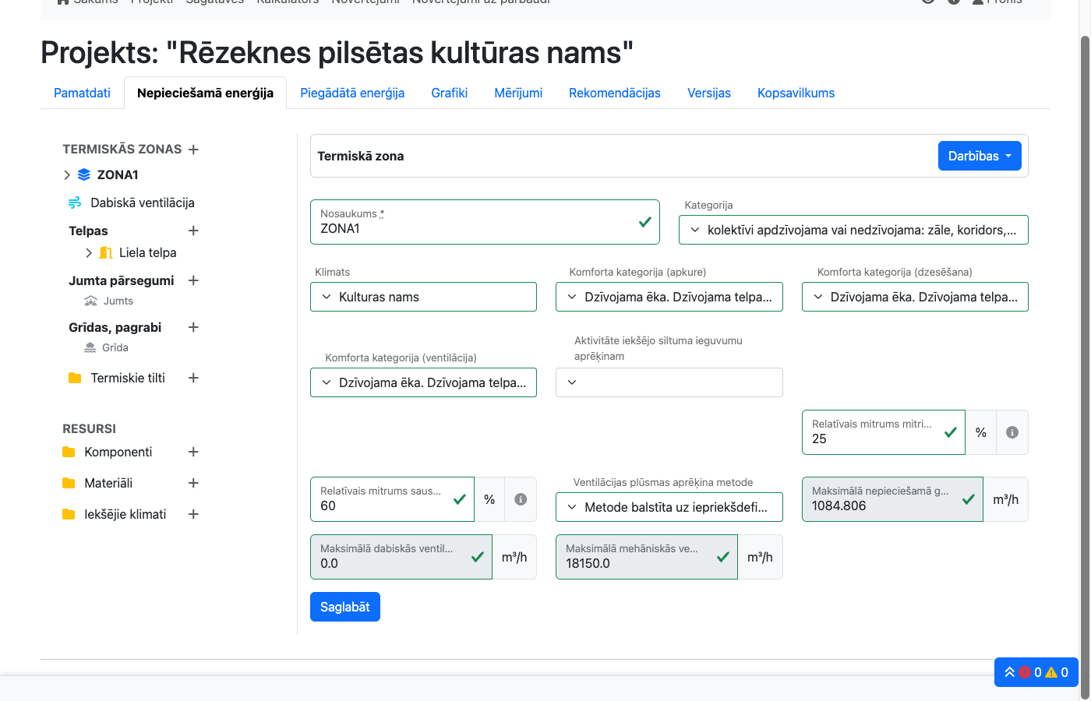This screenshot has width=1091, height=701.
Task: Open the Ventilācijas plūsmas aprēķina metode dropdown
Action: tap(669, 506)
